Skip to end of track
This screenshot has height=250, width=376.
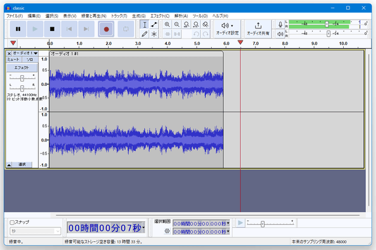(87, 29)
